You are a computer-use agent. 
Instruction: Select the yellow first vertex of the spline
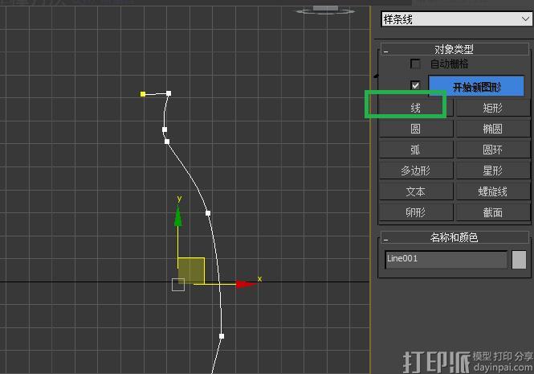point(143,94)
